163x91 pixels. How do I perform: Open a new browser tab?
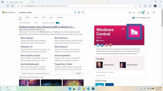click(32, 2)
